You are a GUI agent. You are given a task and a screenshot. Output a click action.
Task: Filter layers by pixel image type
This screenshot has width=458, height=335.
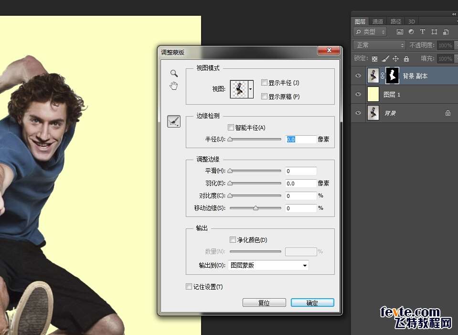400,32
